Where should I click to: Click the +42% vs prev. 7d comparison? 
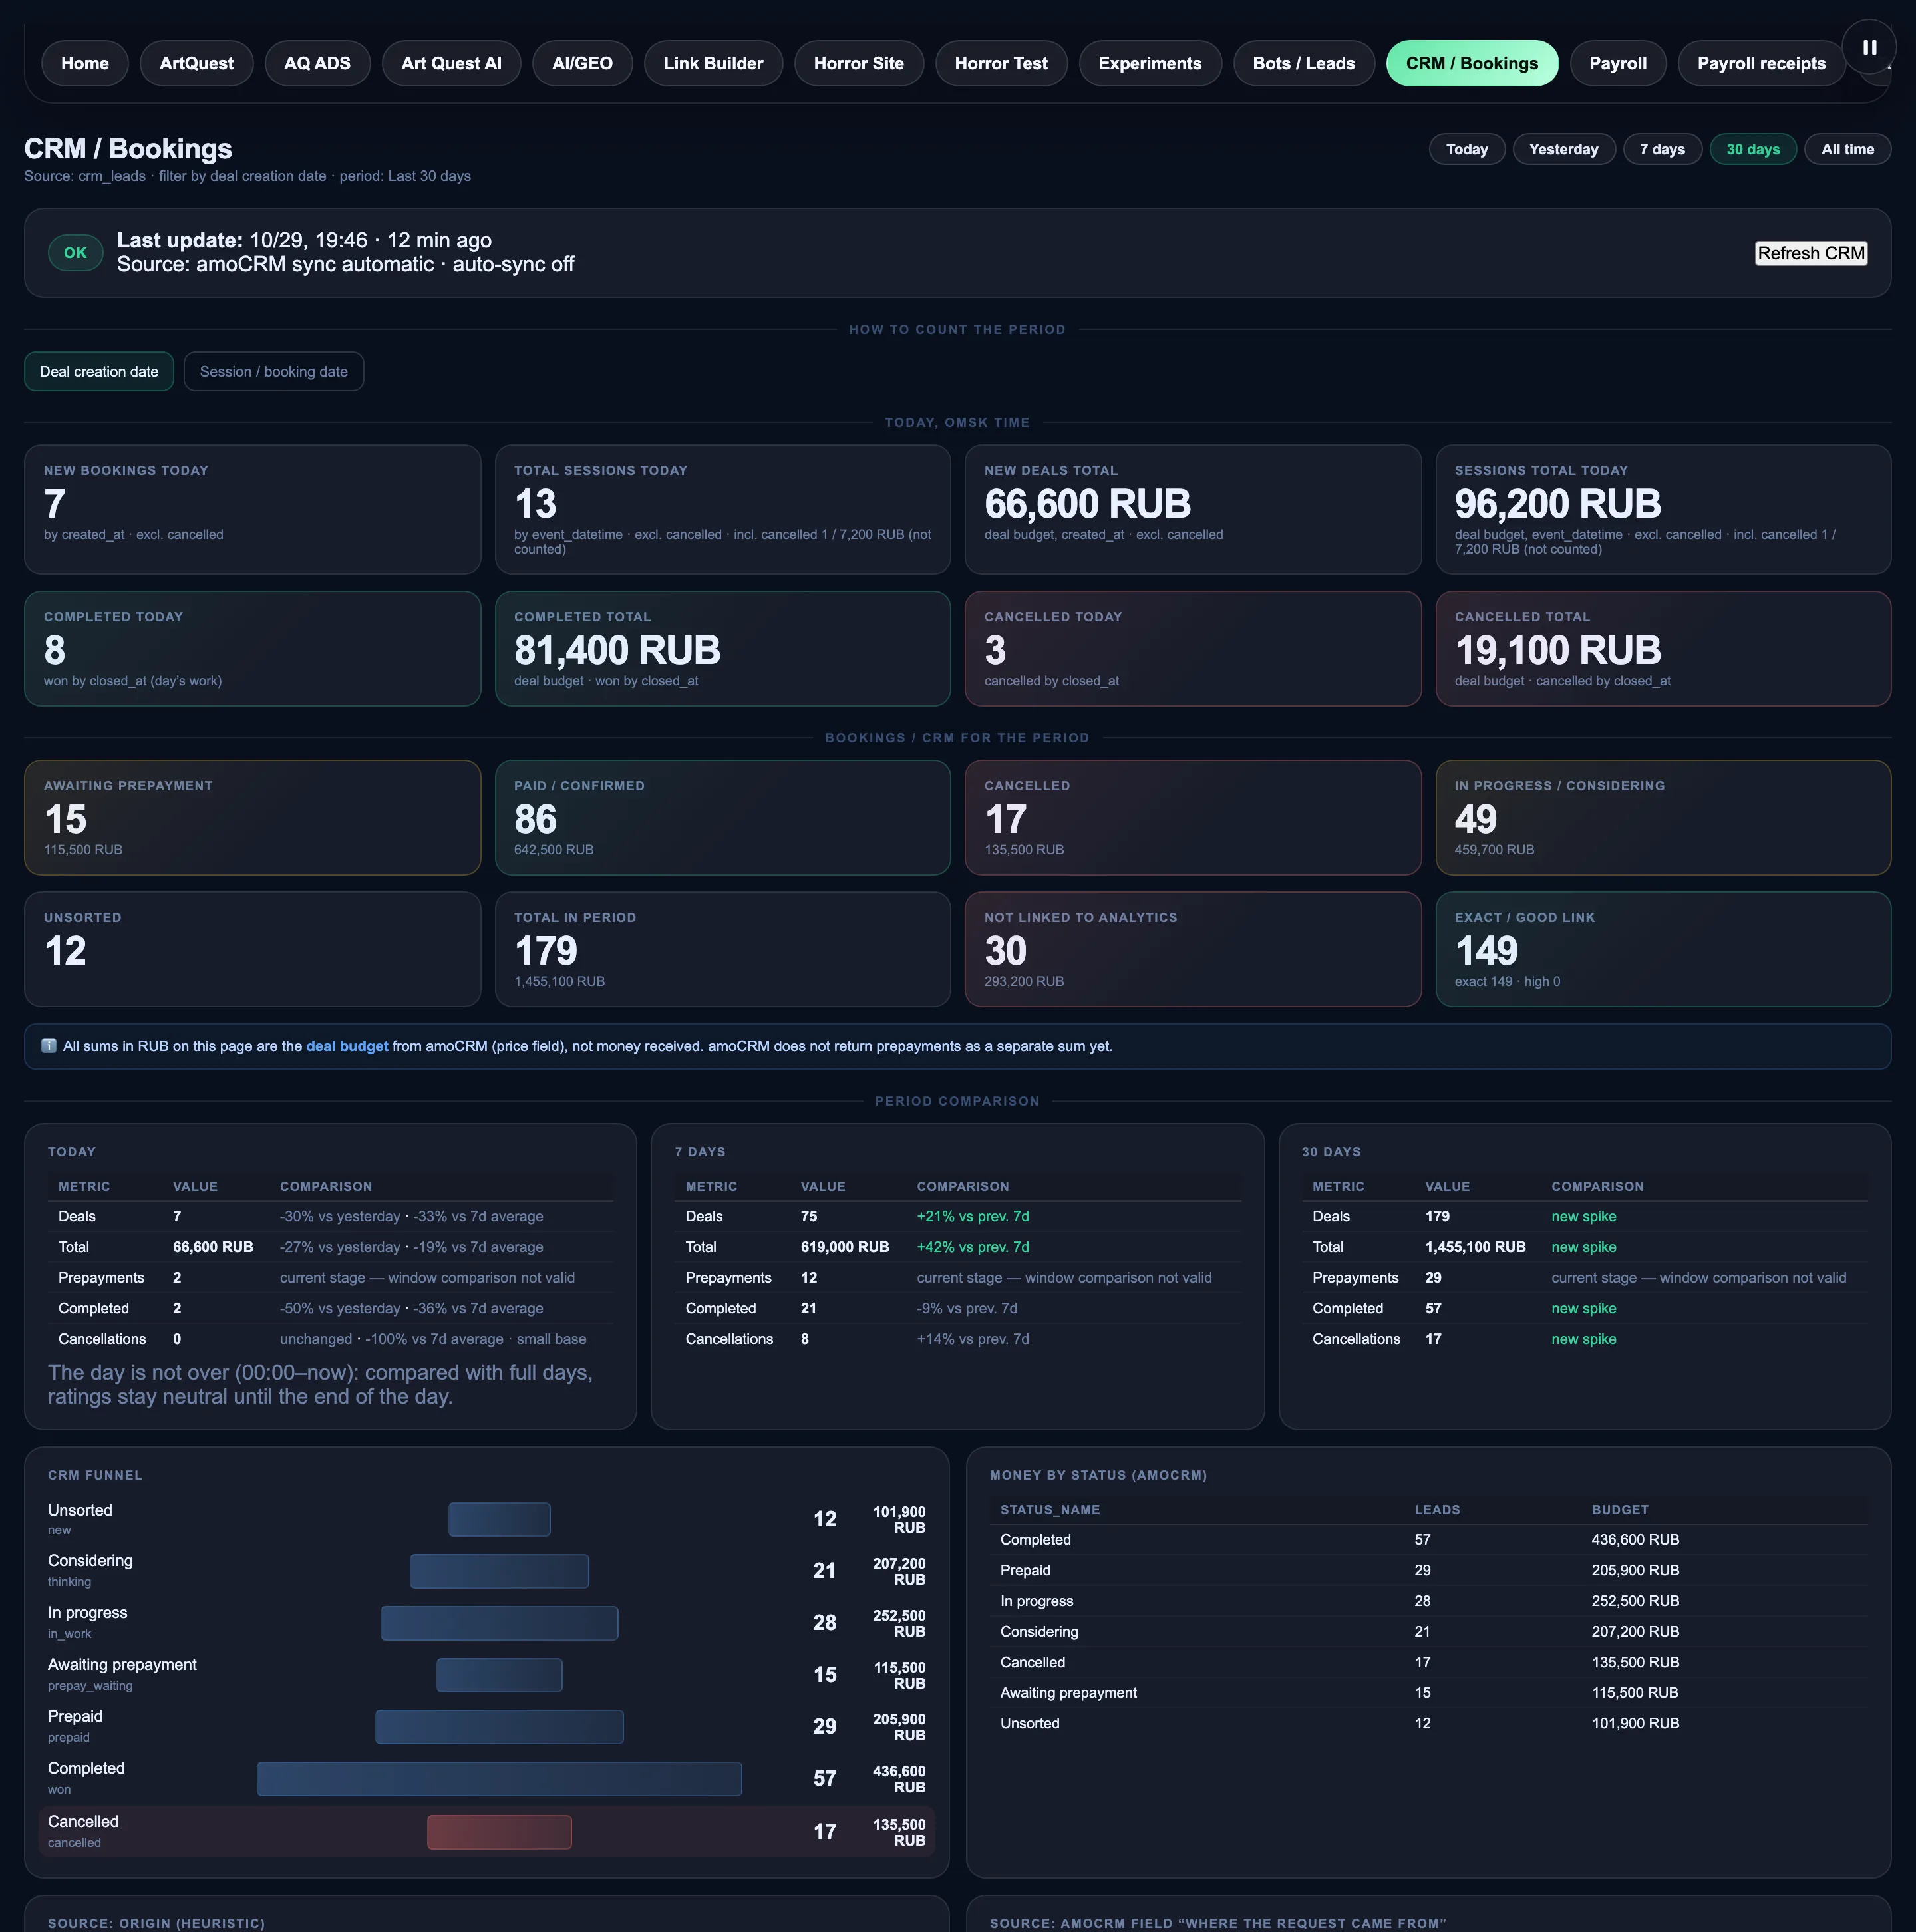click(973, 1247)
